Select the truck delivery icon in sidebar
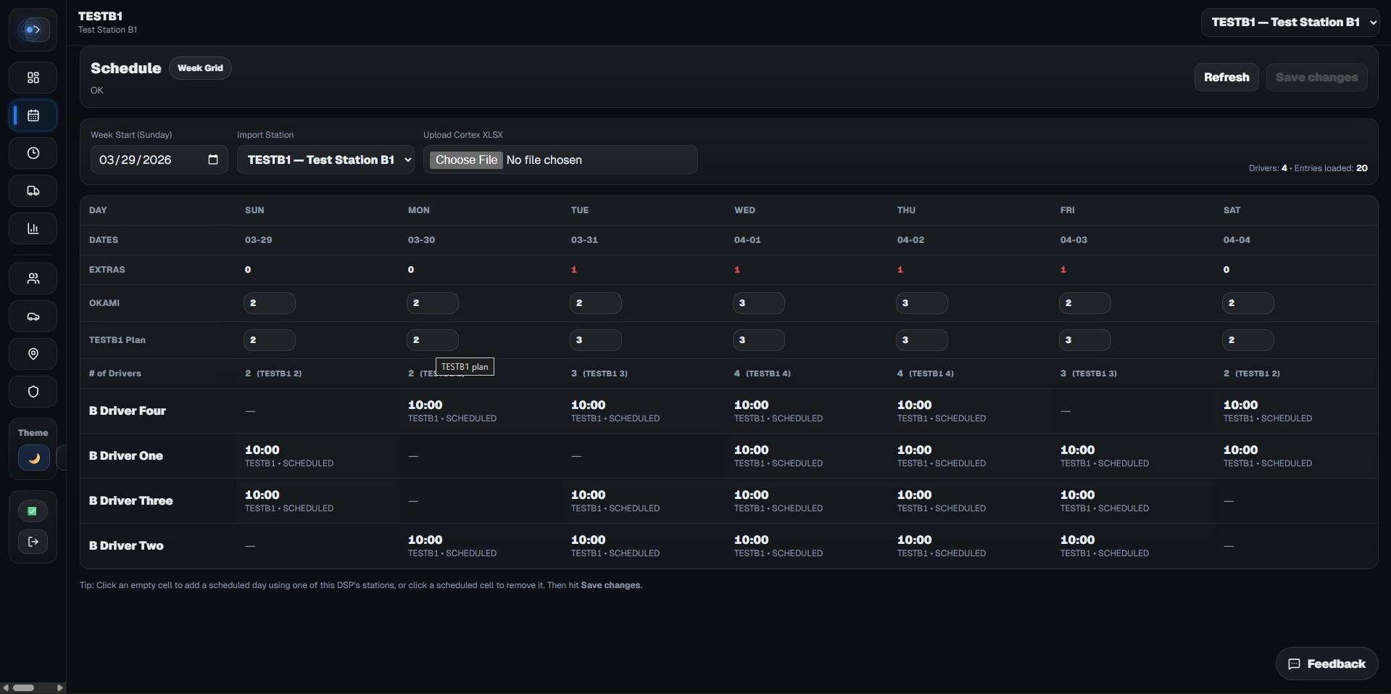Image resolution: width=1391 pixels, height=694 pixels. (x=33, y=191)
